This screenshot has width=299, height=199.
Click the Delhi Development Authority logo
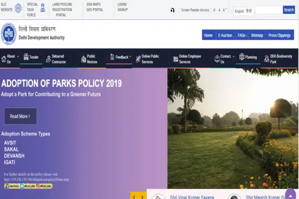tap(9, 34)
